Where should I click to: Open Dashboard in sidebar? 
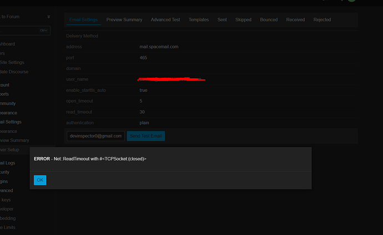[8, 44]
